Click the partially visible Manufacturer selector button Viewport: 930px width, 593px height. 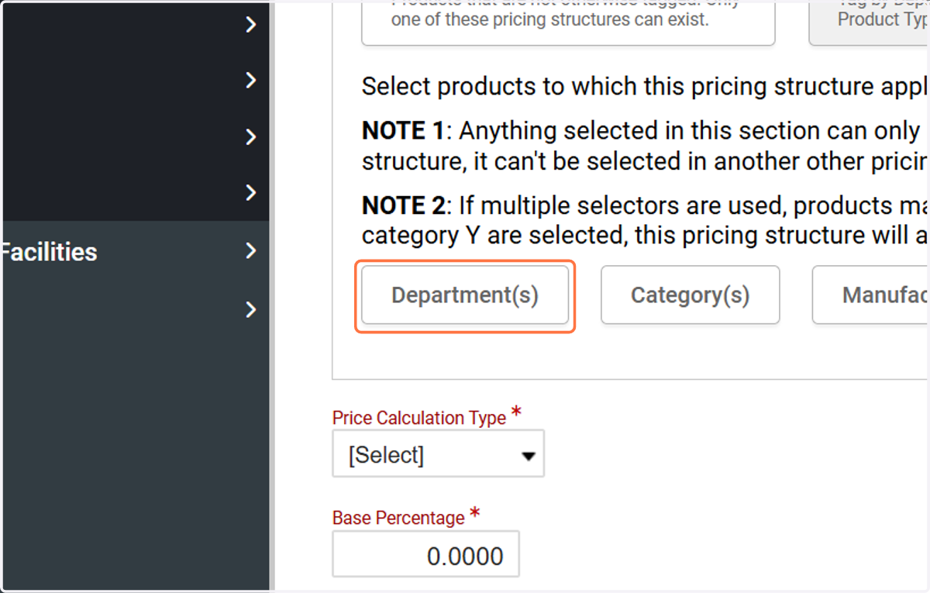(x=870, y=295)
